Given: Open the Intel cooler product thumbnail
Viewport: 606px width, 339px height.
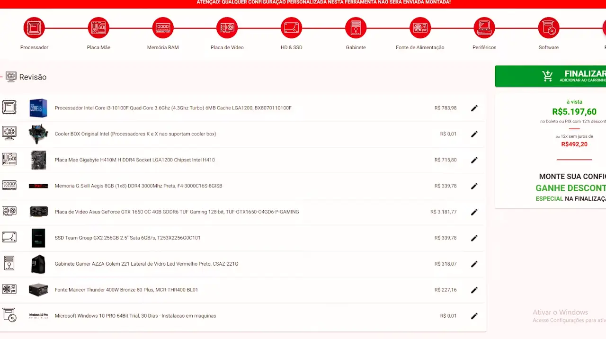Looking at the screenshot, I should pyautogui.click(x=38, y=134).
